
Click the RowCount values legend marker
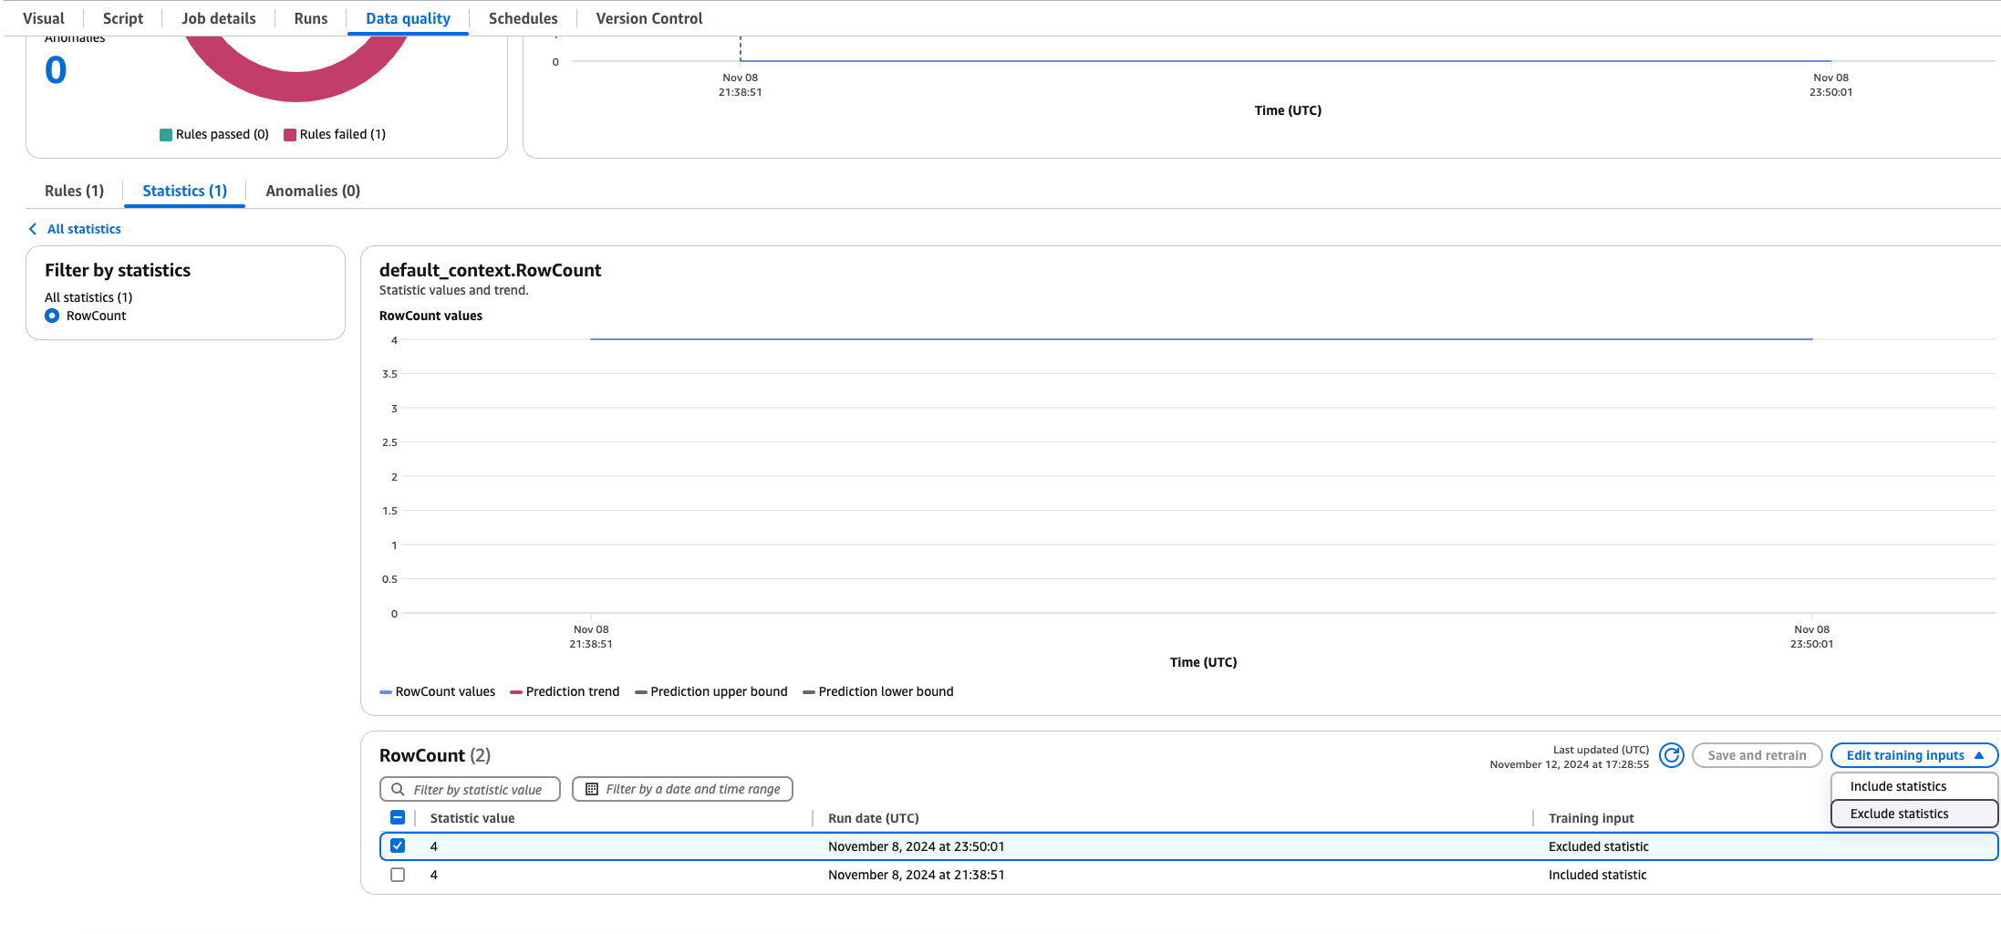coord(385,691)
